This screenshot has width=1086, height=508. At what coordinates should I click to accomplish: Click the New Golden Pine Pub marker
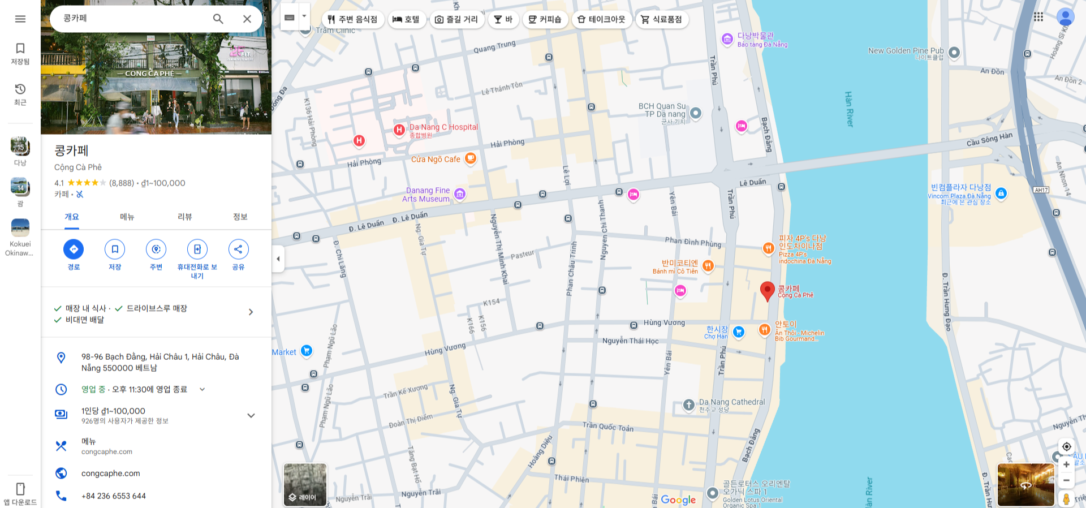point(954,53)
